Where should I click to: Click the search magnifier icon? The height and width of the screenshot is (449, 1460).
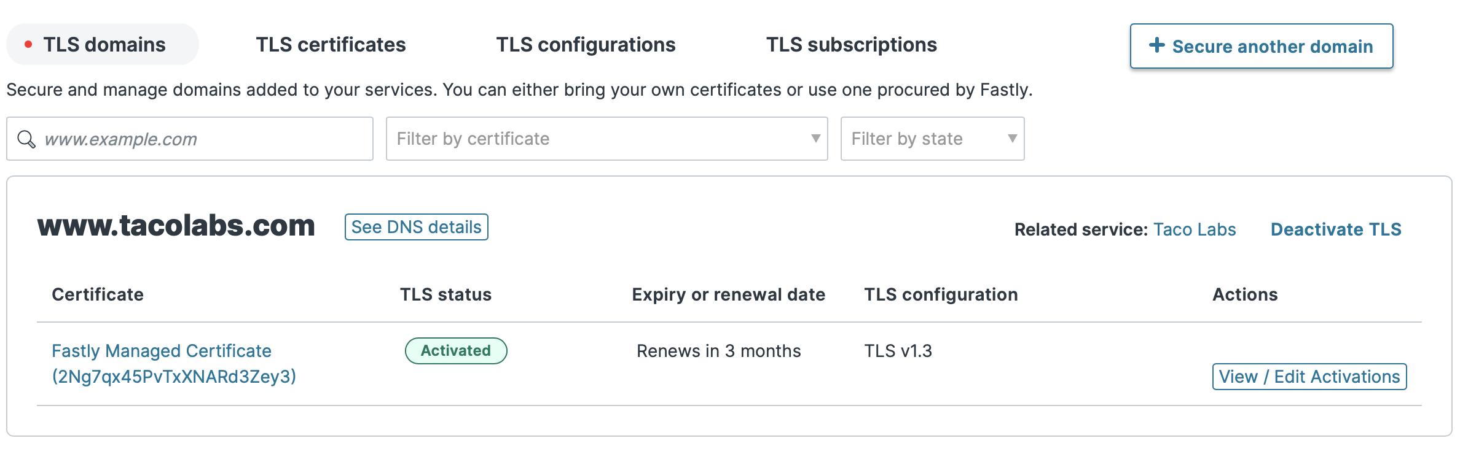[28, 139]
